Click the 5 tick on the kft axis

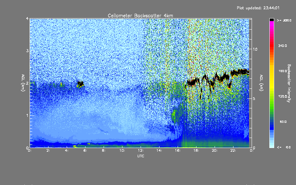pos(254,98)
